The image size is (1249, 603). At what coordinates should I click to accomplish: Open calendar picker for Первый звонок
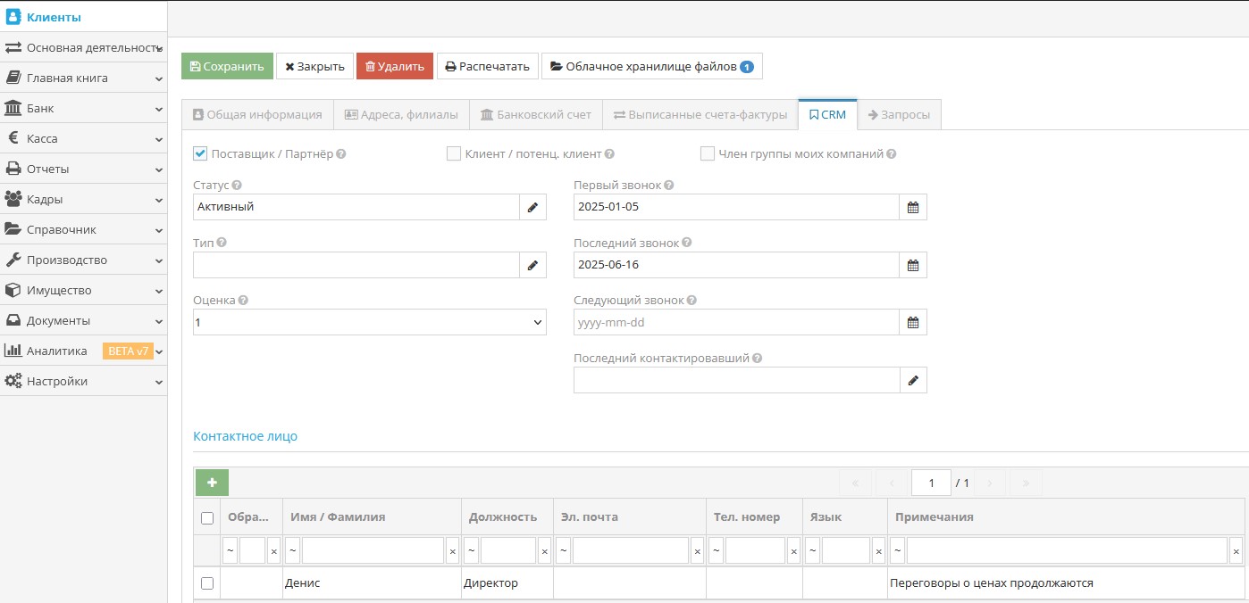[x=913, y=207]
